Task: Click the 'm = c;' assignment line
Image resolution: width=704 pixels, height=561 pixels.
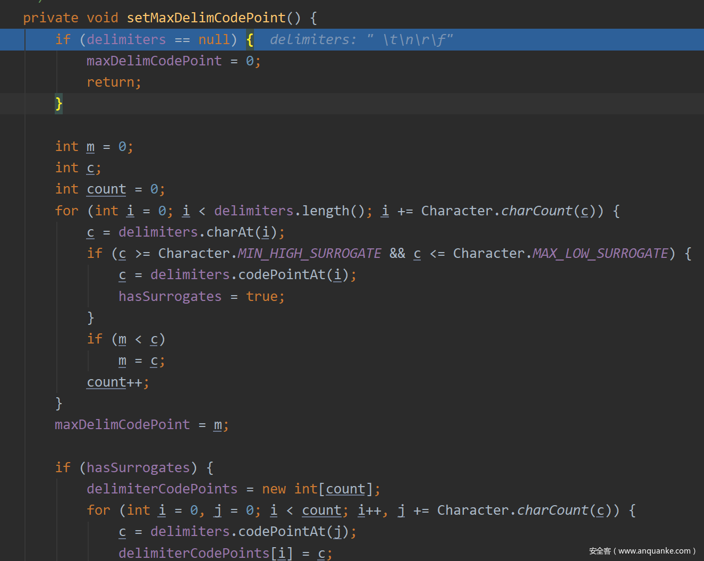Action: tap(141, 361)
